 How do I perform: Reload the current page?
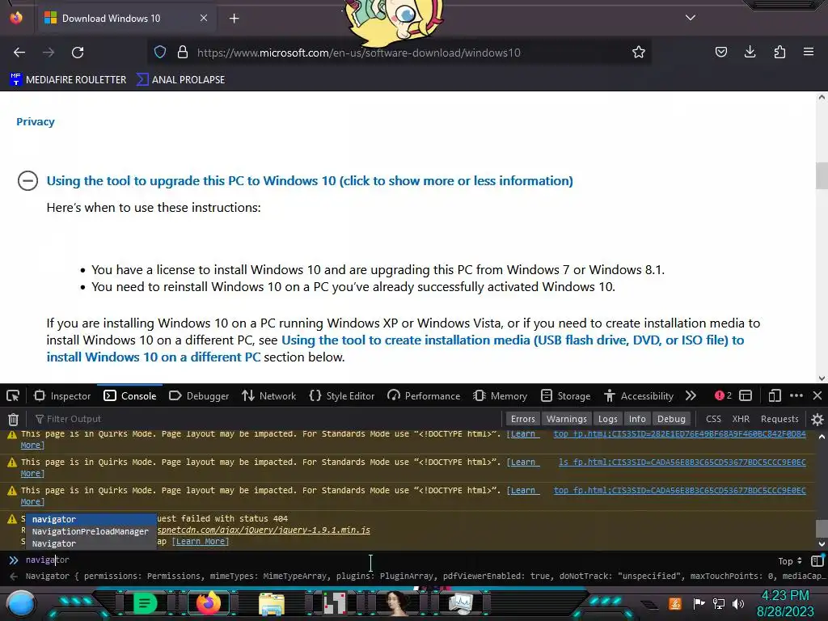tap(78, 53)
